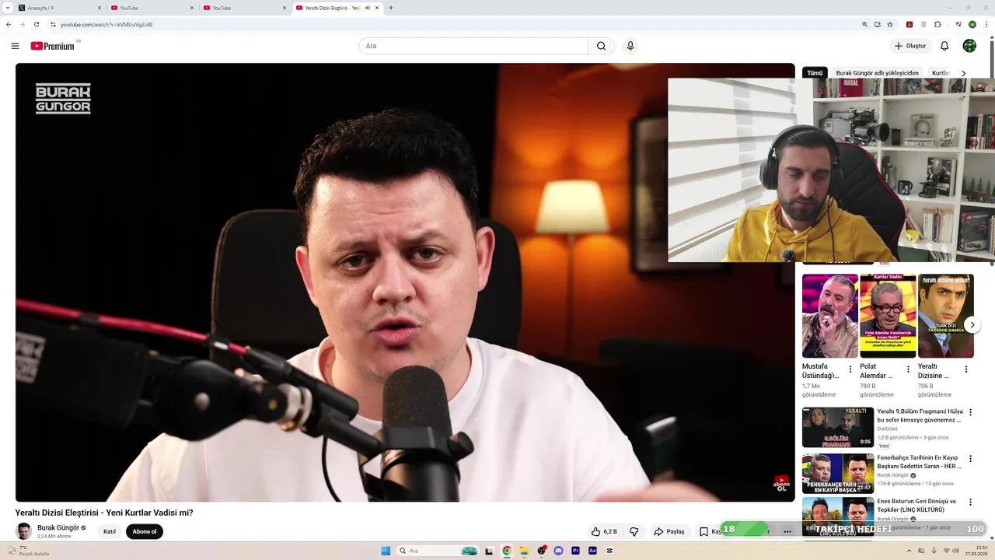
Task: Mute the playing tab via speaker icon
Action: (x=368, y=8)
